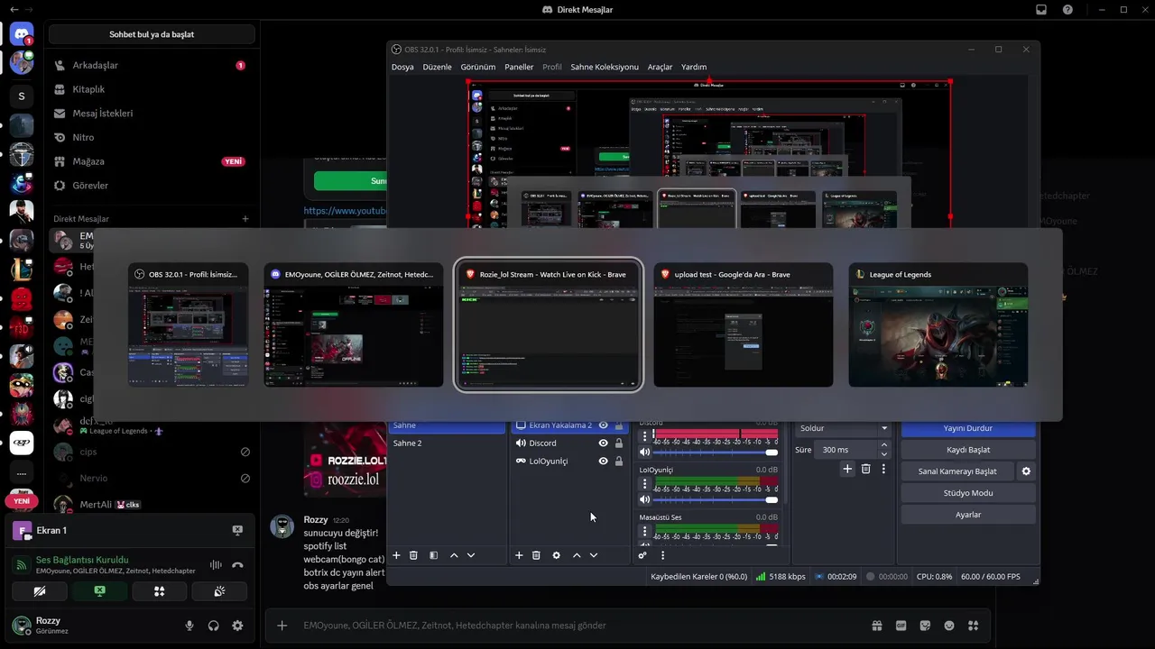Screen dimensions: 1155x649
Task: Remove selected source in OBS
Action: pos(536,555)
